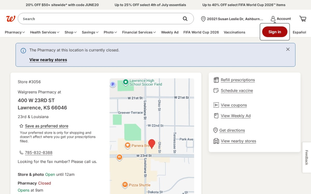
Task: Click the Weekly Ad flyer icon
Action: point(216,116)
